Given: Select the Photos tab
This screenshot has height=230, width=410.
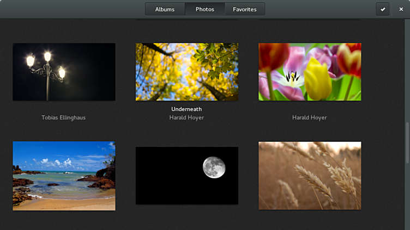Looking at the screenshot, I should pyautogui.click(x=205, y=9).
